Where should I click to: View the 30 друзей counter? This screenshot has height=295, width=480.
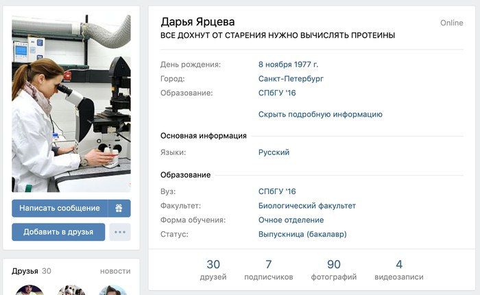[x=213, y=270]
